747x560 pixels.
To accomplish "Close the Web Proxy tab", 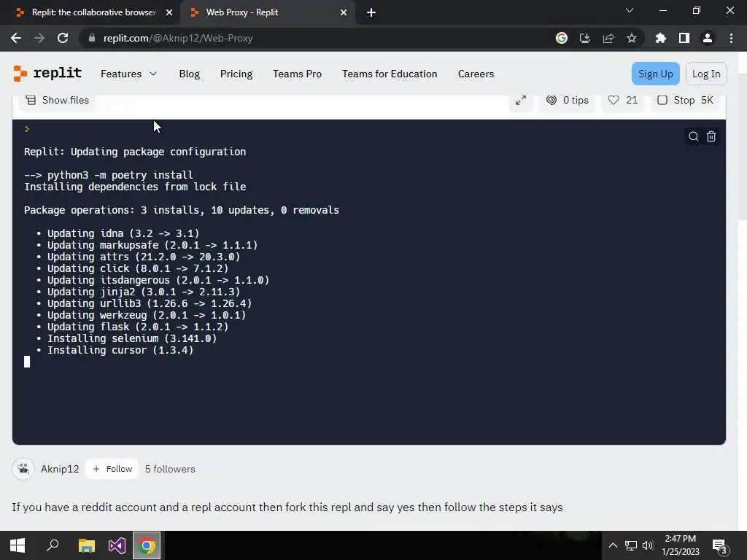I will (343, 12).
